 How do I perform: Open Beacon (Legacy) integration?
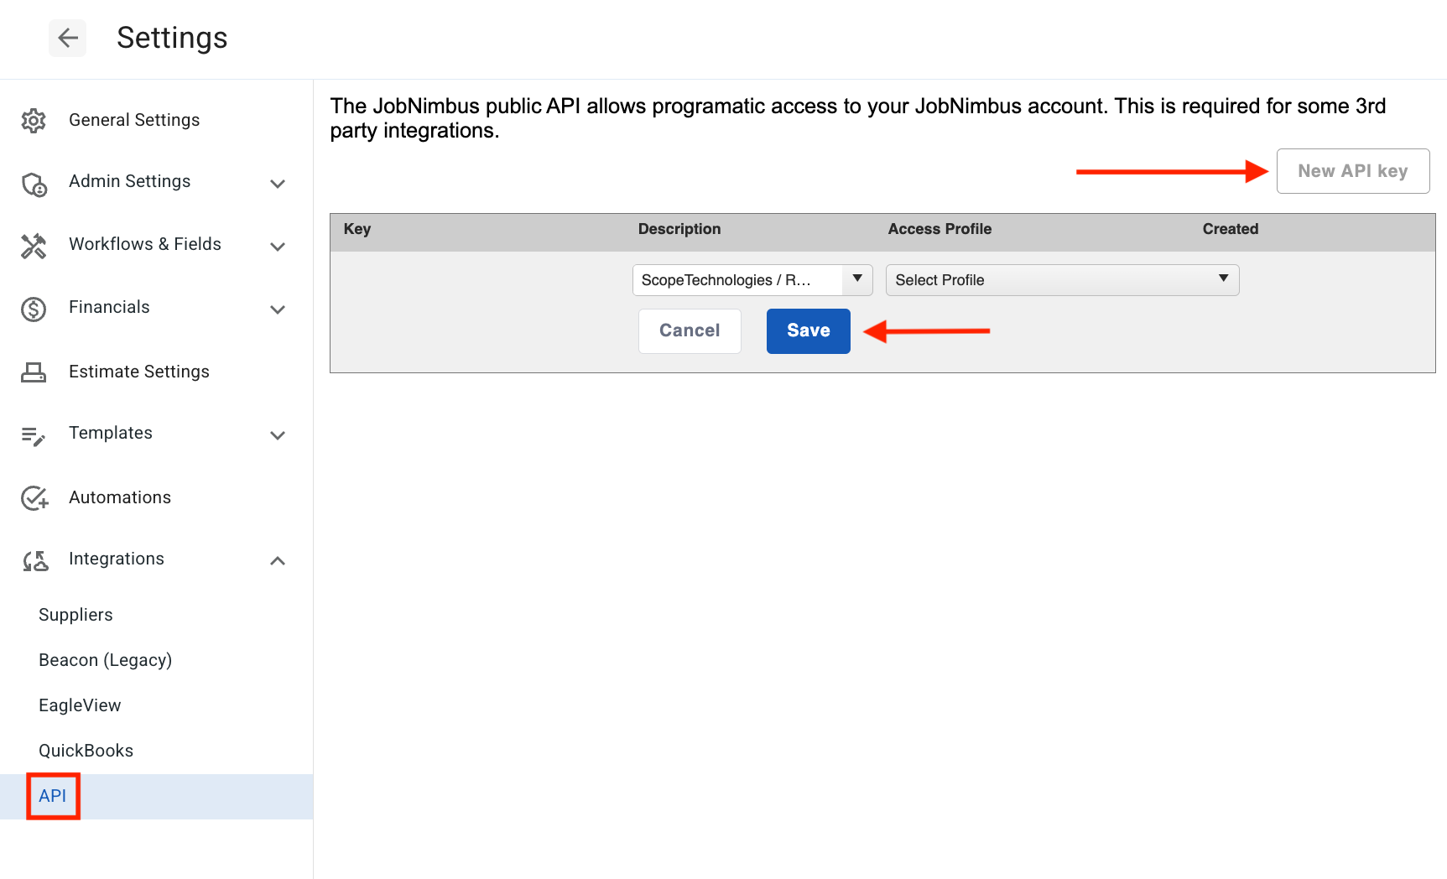pos(106,660)
